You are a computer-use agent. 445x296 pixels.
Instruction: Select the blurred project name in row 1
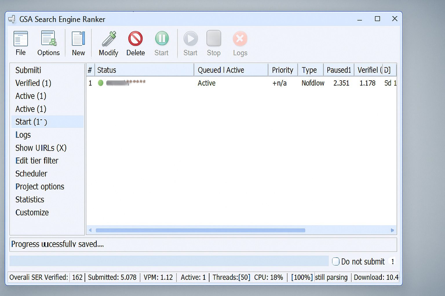click(126, 83)
